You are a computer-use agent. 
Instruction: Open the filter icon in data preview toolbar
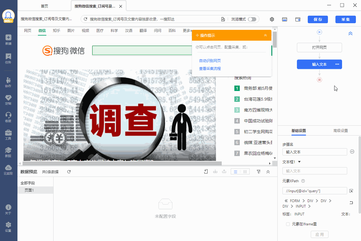click(259, 172)
